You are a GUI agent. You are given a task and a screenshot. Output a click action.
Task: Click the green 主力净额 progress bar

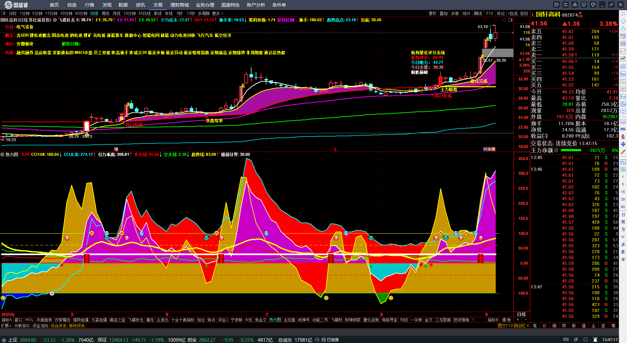(x=571, y=150)
